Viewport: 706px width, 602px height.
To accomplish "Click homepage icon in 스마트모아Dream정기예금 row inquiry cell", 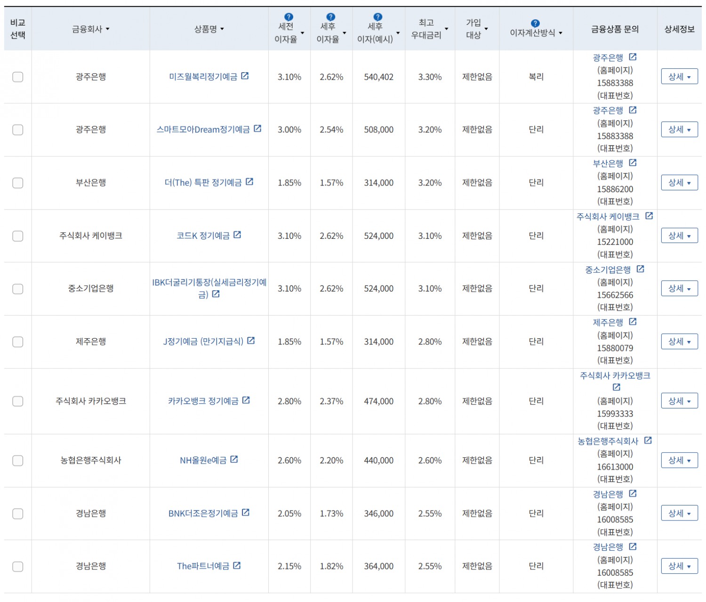I will coord(633,110).
